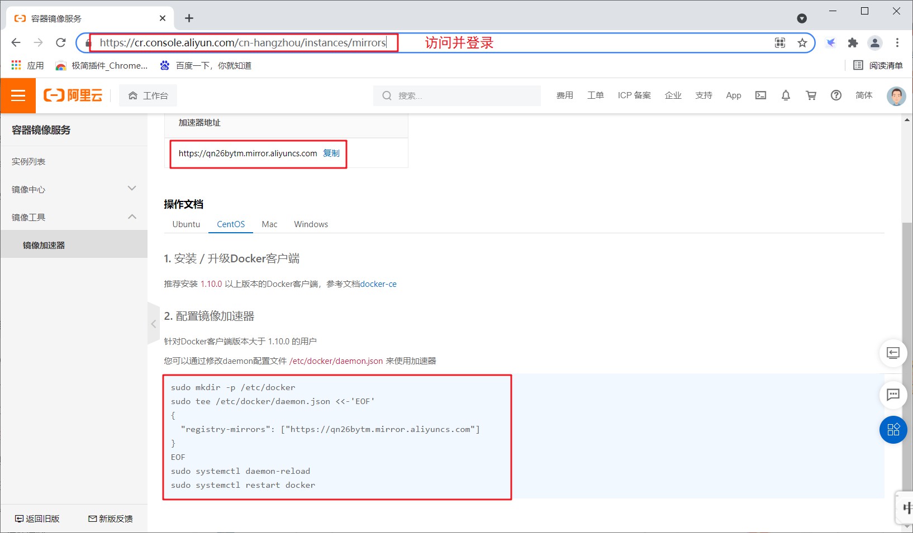
Task: Click the address bar URL
Action: (243, 42)
